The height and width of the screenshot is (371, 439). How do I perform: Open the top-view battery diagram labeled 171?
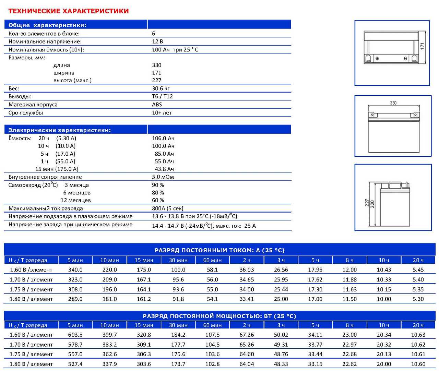click(392, 53)
